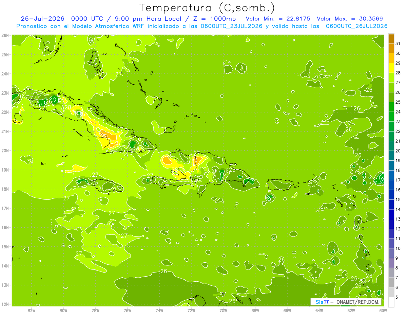This screenshot has width=407, height=315.
Task: Click the '20N' latitude axis label
Action: coord(5,151)
